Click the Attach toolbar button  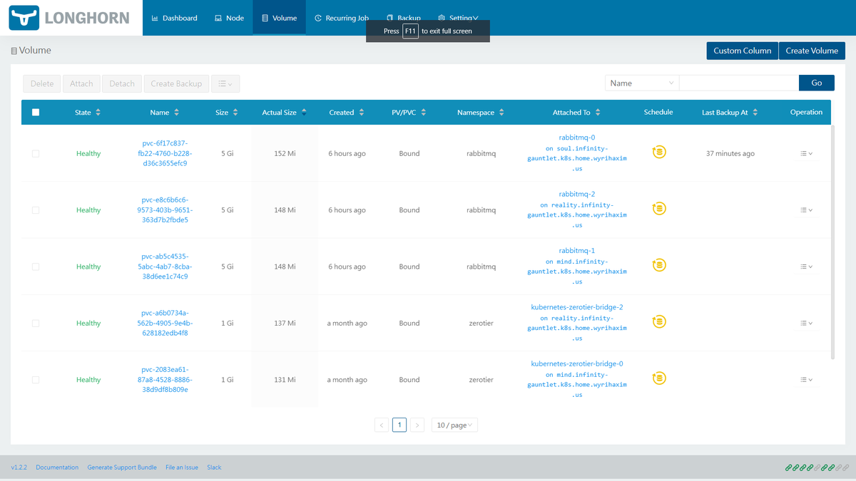pyautogui.click(x=81, y=83)
